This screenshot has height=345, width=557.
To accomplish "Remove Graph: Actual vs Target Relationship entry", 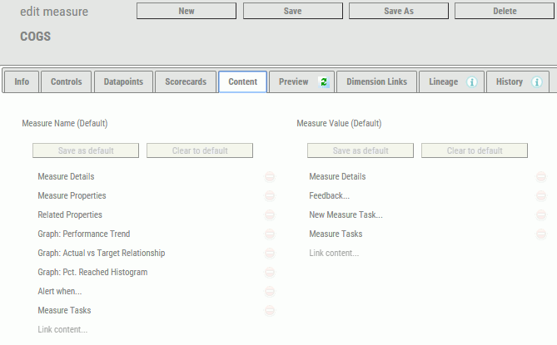I will [x=270, y=254].
